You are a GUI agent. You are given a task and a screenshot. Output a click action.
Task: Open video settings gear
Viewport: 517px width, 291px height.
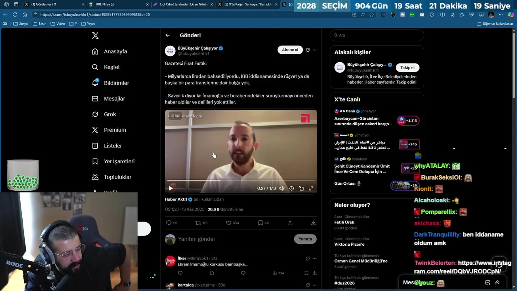tap(292, 188)
